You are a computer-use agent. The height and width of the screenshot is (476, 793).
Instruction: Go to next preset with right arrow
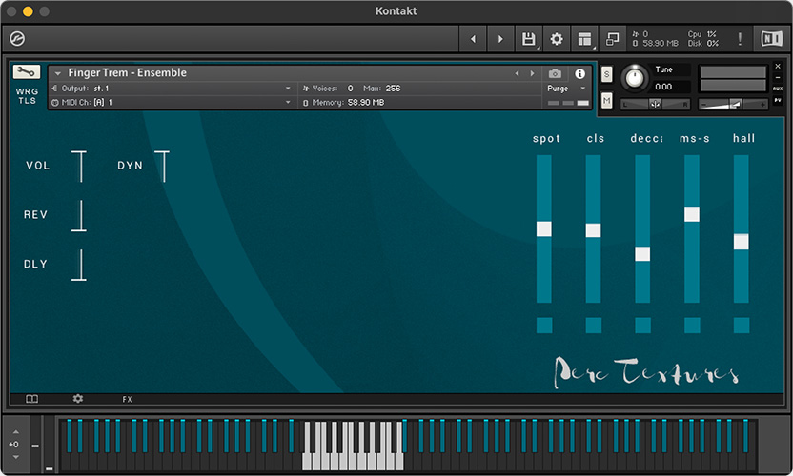tap(500, 39)
